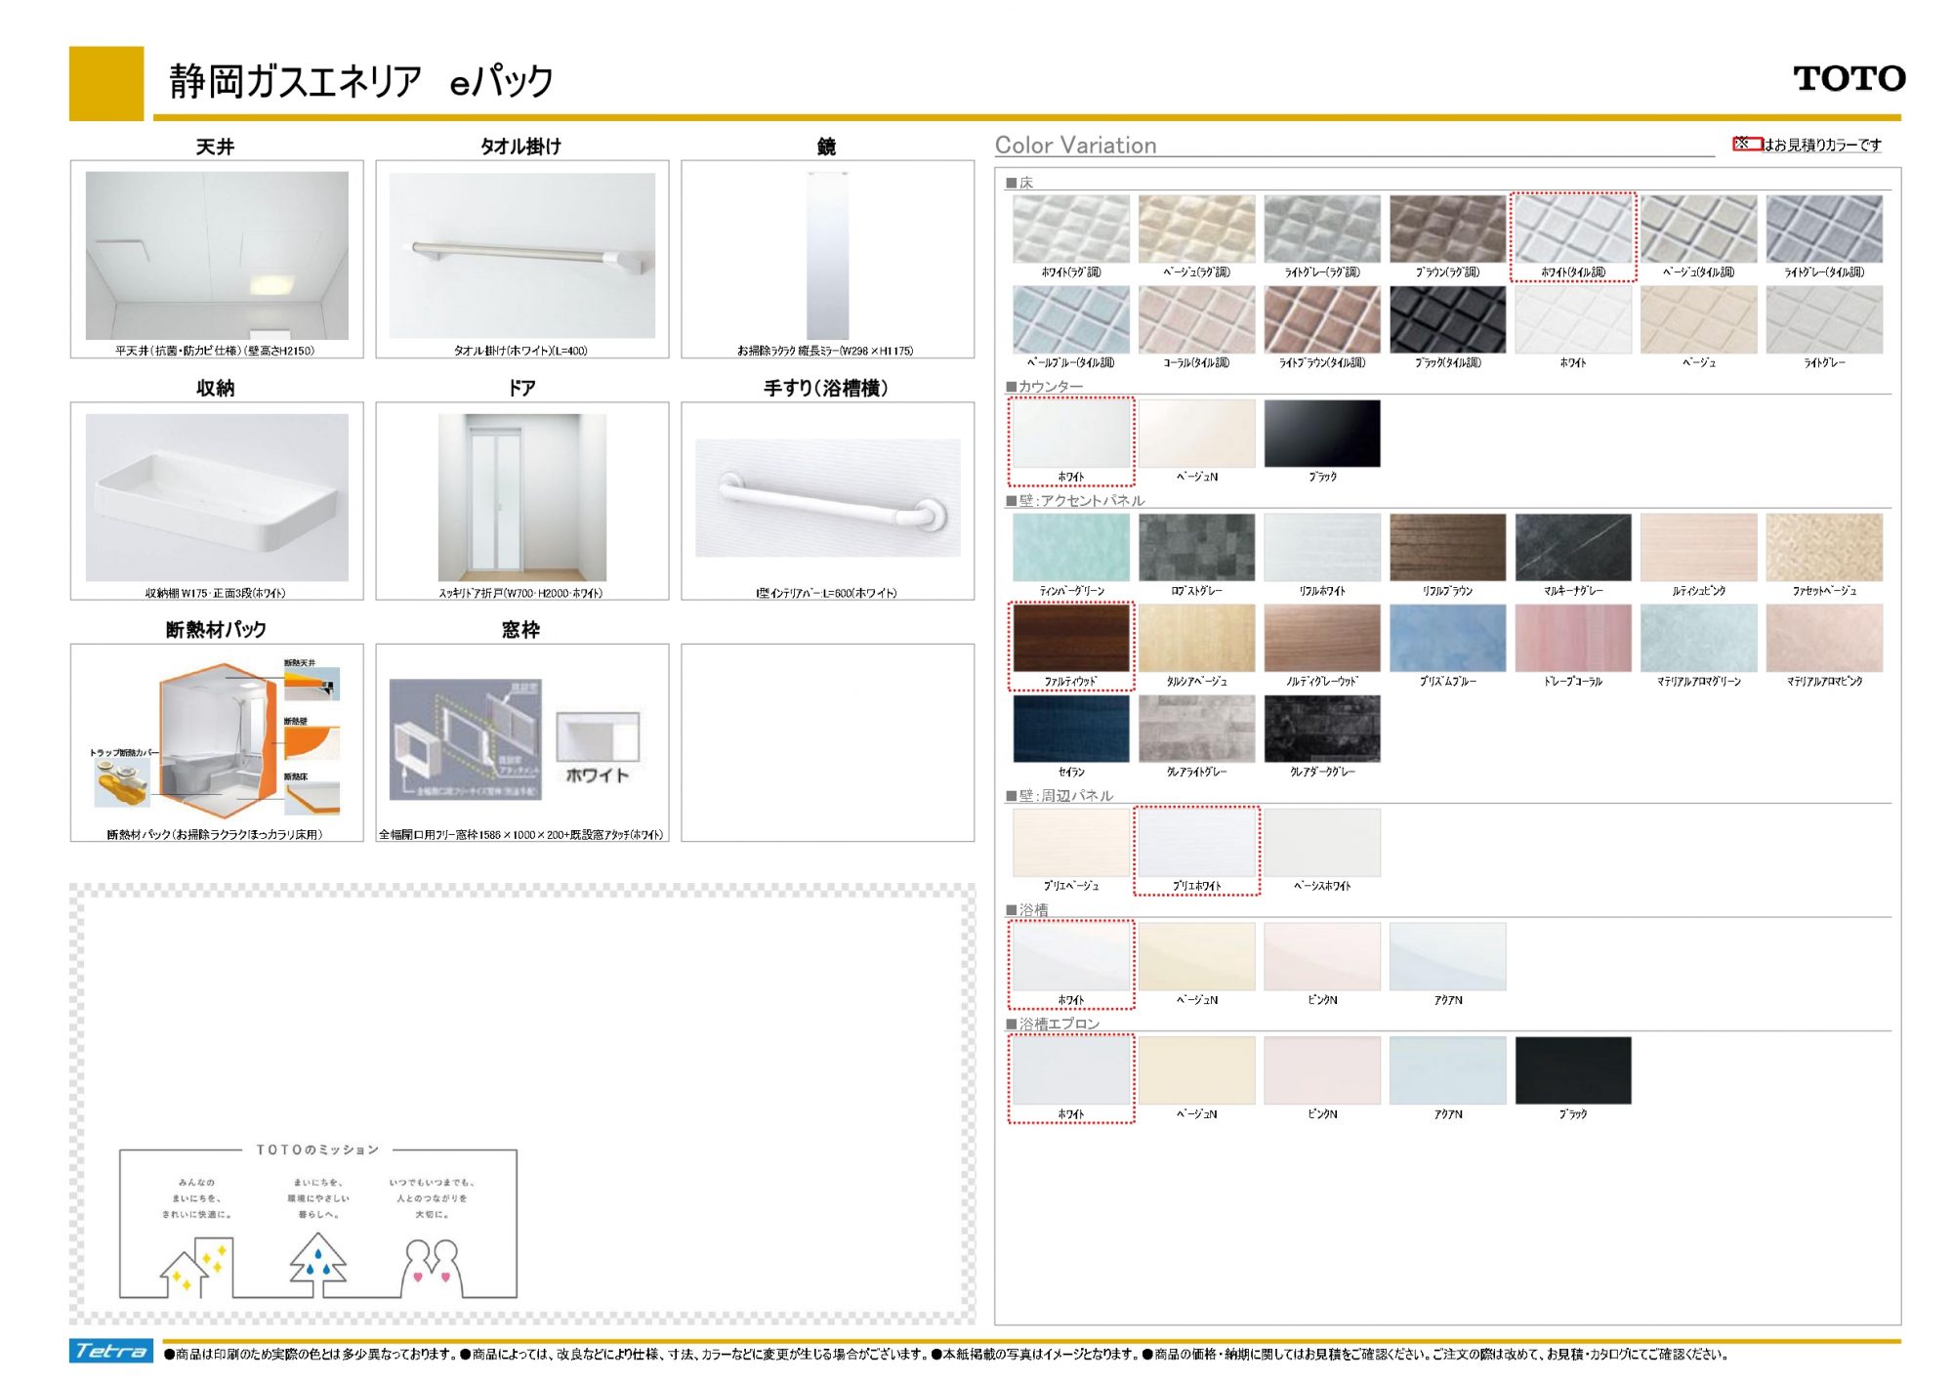Viewport: 1953px width, 1381px height.
Task: Choose the counter ベージュN swatch
Action: click(x=1196, y=434)
